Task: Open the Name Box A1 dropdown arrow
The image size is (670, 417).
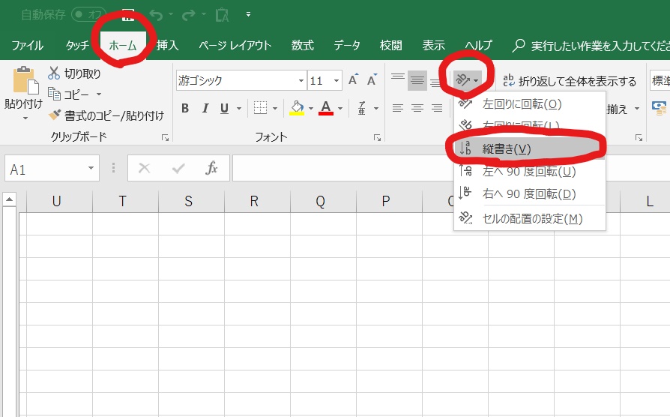Action: 91,168
